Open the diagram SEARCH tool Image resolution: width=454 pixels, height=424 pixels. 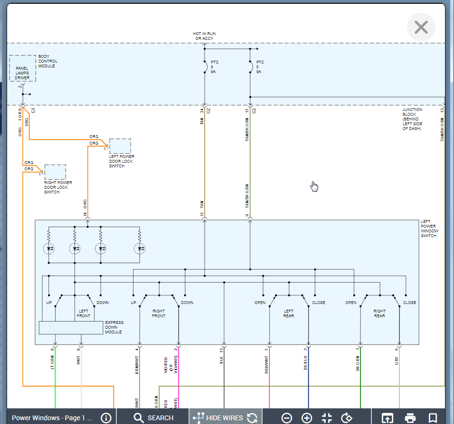(x=153, y=417)
